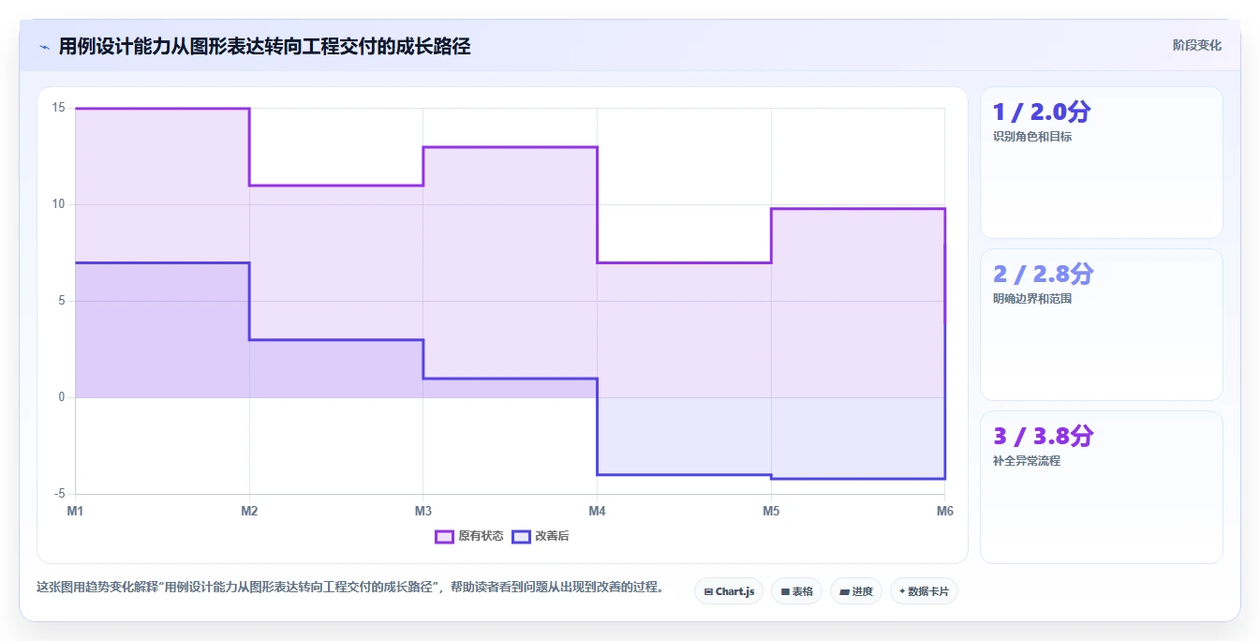The image size is (1260, 641).
Task: Click the chart title 用例设计能力从图形表达转向工程交付的成长路径
Action: click(264, 46)
